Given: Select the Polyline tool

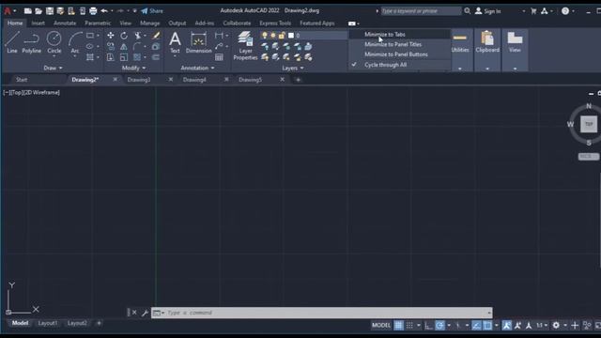Looking at the screenshot, I should pyautogui.click(x=31, y=42).
